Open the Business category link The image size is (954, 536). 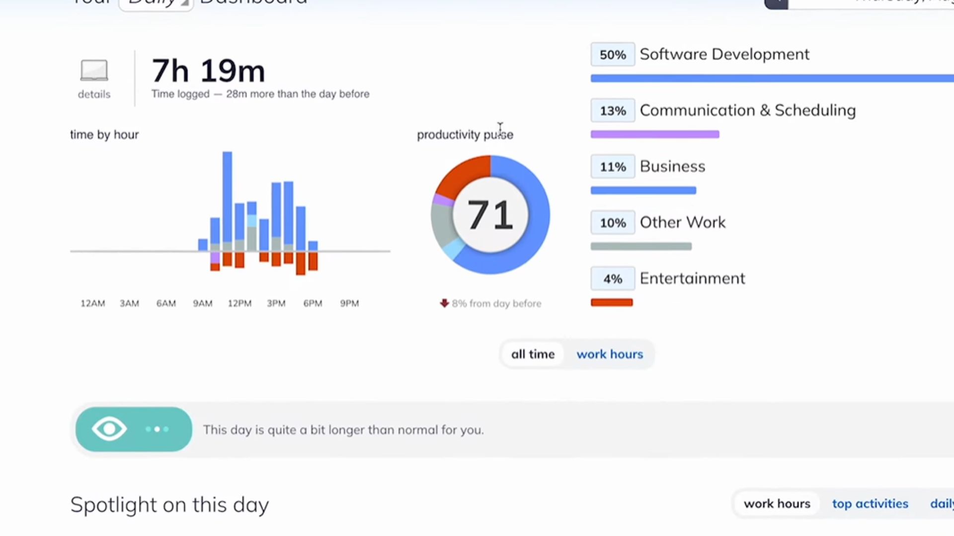pos(672,166)
